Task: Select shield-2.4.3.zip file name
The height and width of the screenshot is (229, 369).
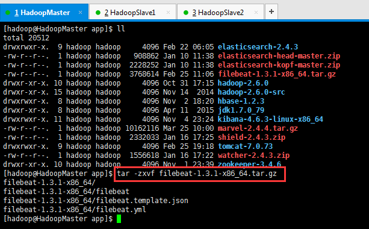Action: coord(252,137)
